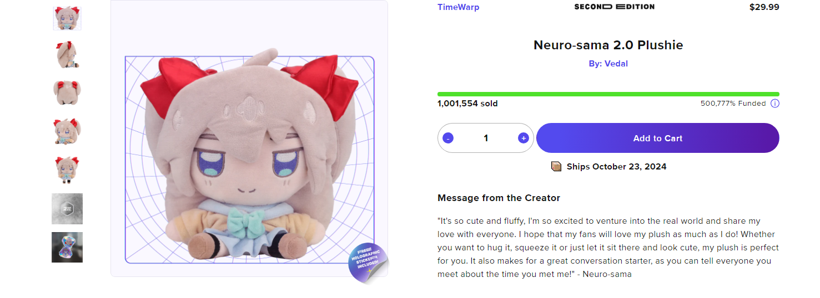Select the back-view plush thumbnail

[67, 93]
